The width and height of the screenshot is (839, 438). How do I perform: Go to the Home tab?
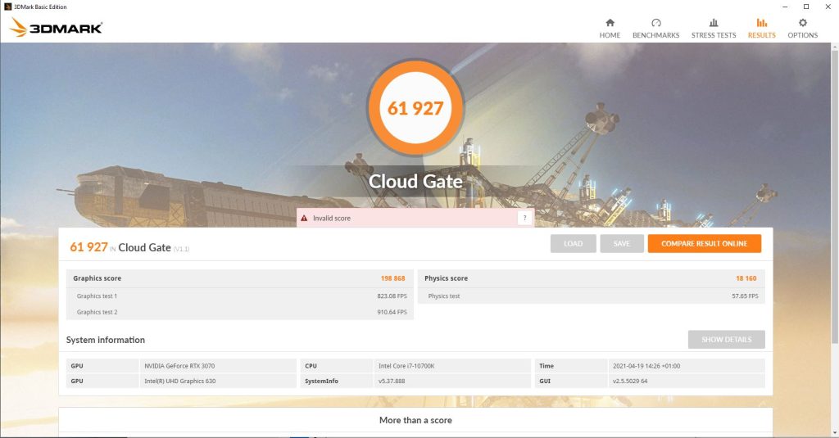point(610,29)
